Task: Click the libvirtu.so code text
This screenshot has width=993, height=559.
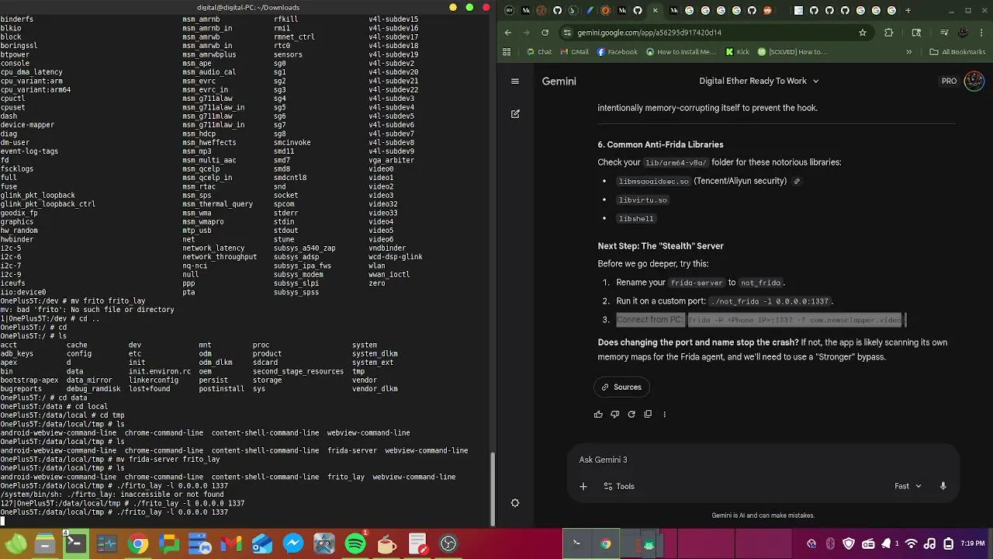Action: click(x=642, y=200)
